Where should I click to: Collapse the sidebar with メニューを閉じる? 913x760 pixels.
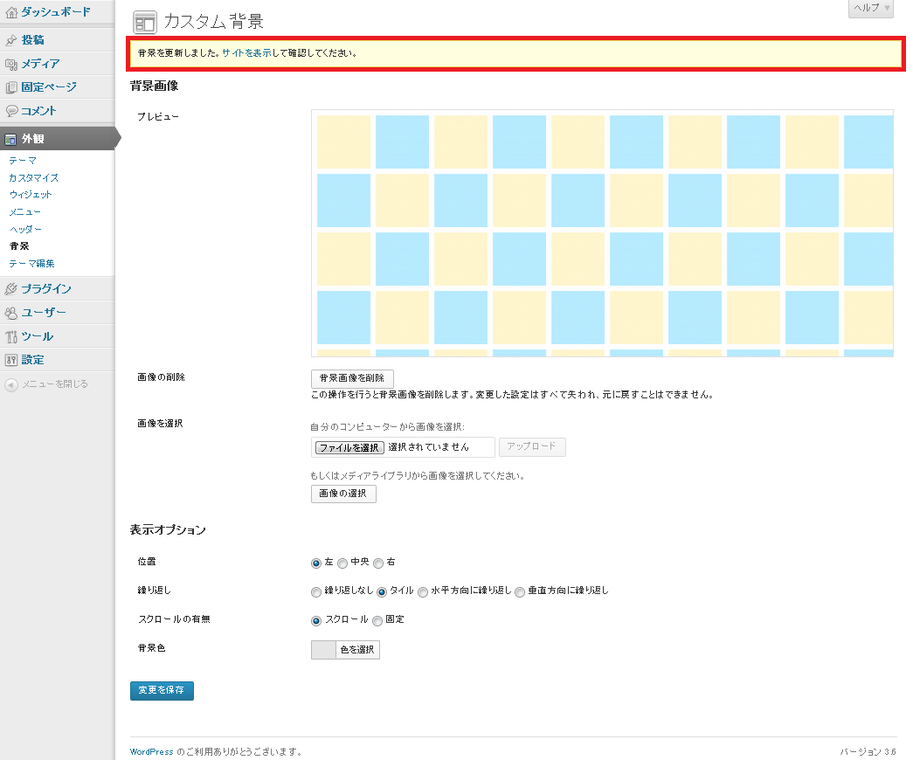pyautogui.click(x=47, y=384)
